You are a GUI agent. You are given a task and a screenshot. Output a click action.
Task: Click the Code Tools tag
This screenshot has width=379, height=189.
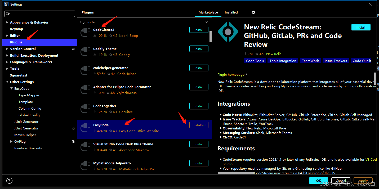(255, 61)
